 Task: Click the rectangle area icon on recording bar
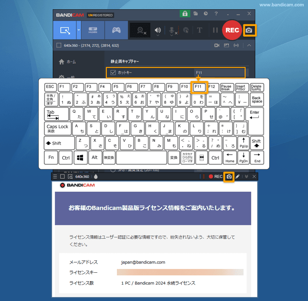coord(62,177)
